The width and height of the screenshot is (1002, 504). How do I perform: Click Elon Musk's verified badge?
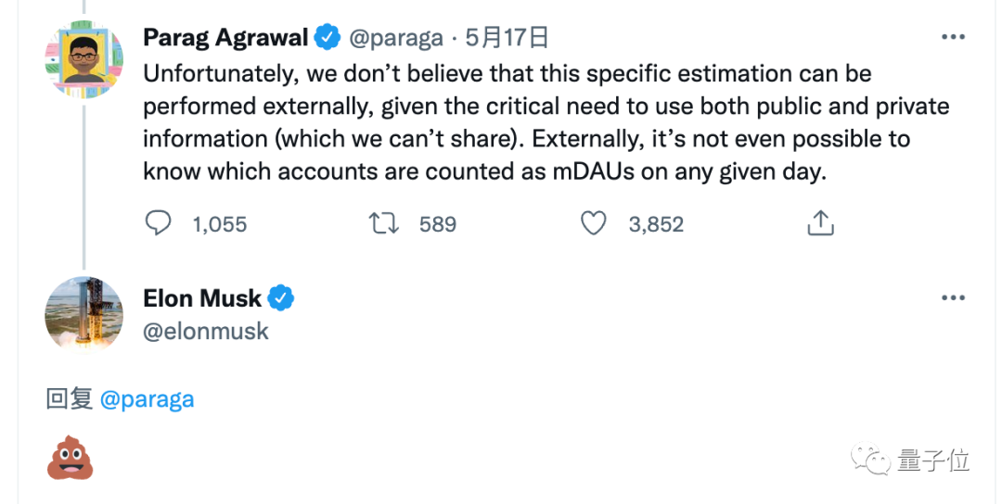tap(281, 298)
